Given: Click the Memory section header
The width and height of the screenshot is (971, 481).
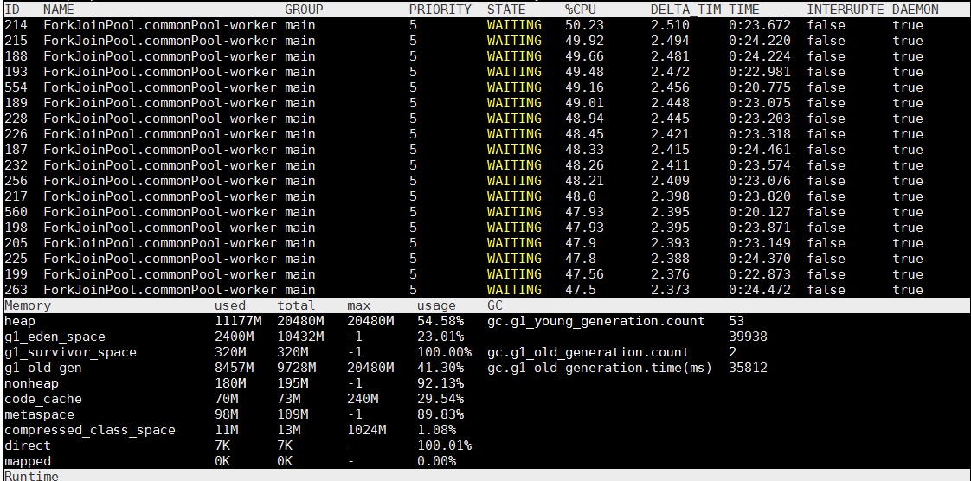Looking at the screenshot, I should coord(28,305).
